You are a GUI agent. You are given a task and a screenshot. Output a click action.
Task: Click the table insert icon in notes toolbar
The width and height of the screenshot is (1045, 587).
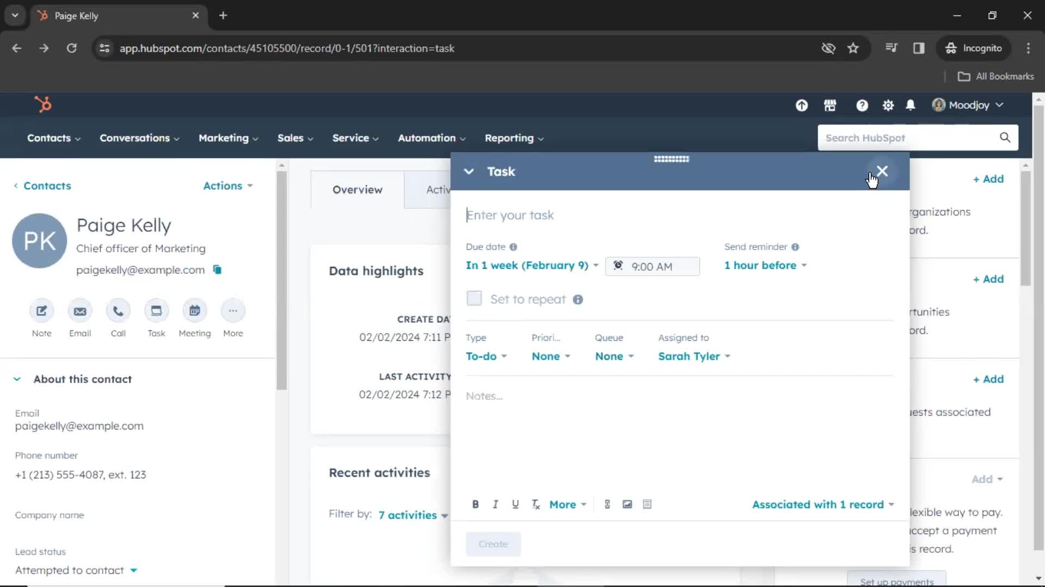pyautogui.click(x=647, y=504)
